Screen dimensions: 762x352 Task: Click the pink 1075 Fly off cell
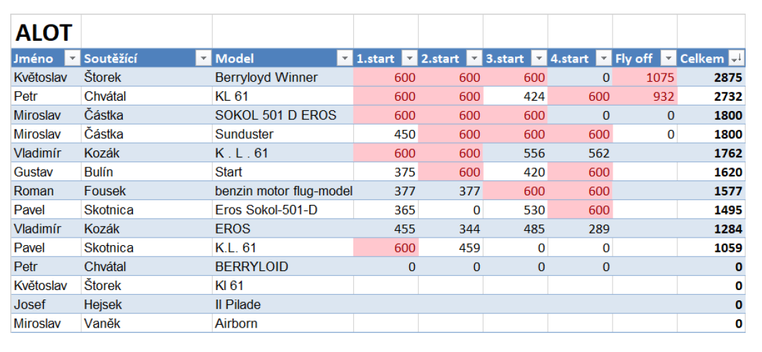tap(645, 77)
